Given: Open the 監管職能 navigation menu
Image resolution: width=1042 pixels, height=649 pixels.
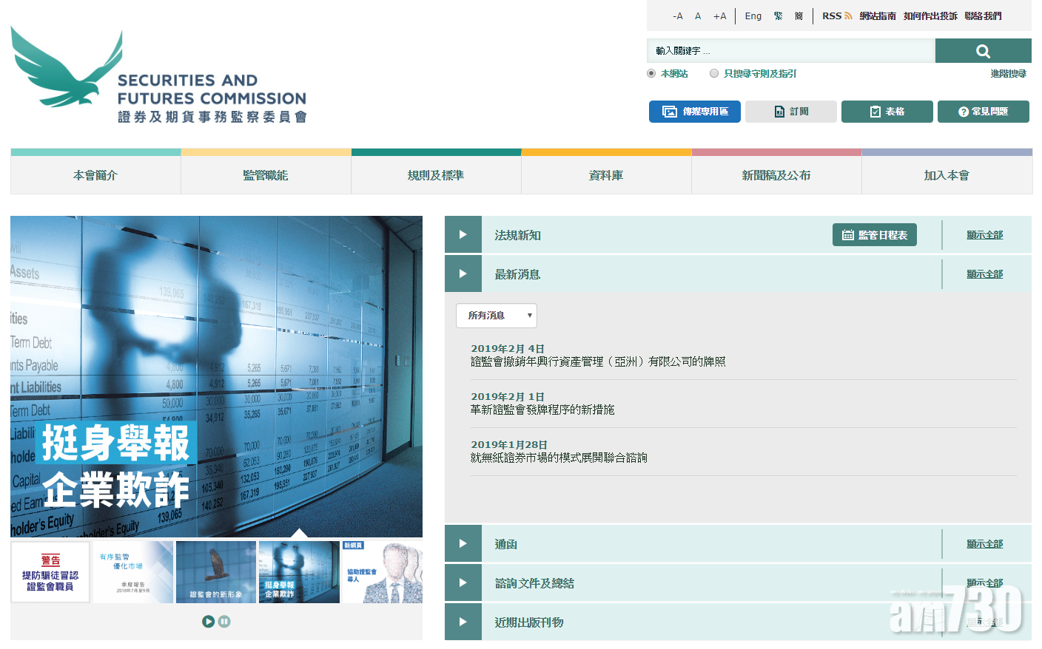Looking at the screenshot, I should pyautogui.click(x=266, y=175).
